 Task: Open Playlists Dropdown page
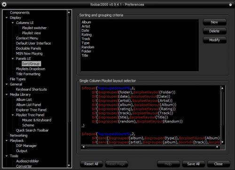[31, 69]
